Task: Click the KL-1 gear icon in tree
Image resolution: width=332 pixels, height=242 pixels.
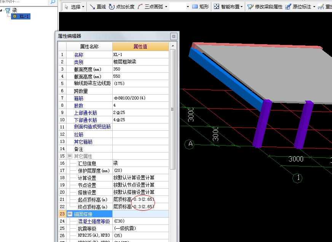Action: pyautogui.click(x=14, y=16)
